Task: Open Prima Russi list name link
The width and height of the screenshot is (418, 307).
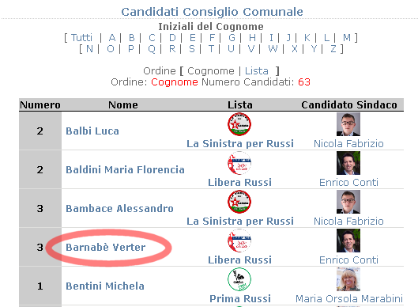Action: [x=240, y=298]
